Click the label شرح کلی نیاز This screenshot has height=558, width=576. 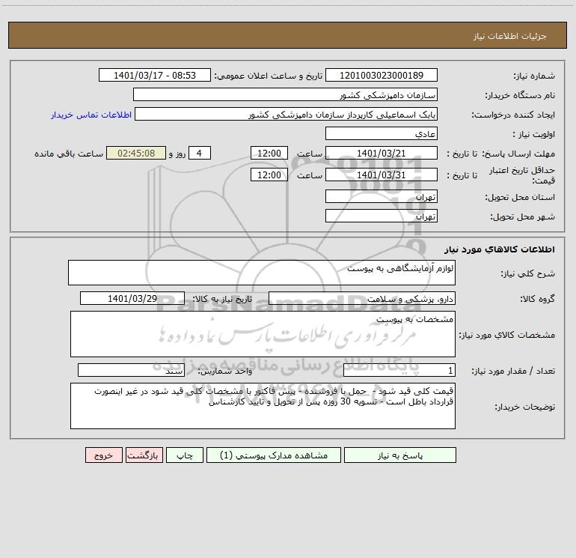pyautogui.click(x=528, y=273)
